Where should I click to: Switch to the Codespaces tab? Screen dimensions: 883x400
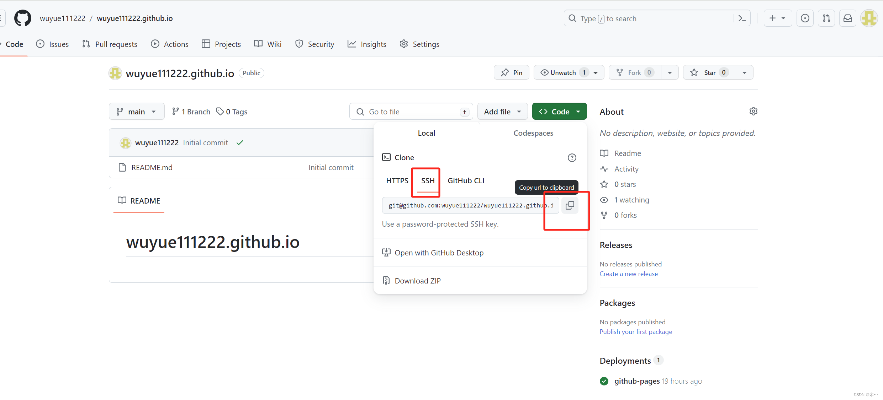point(533,133)
